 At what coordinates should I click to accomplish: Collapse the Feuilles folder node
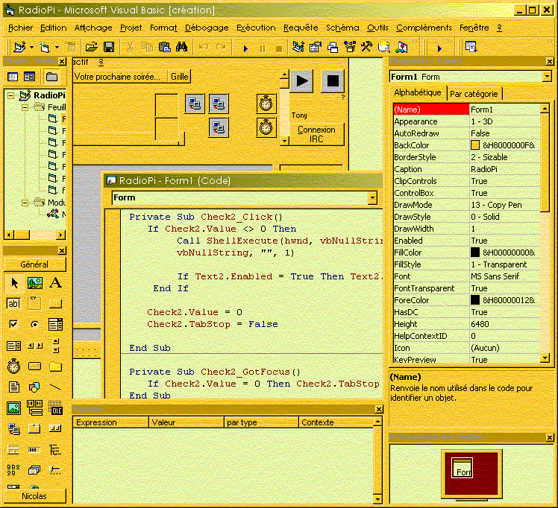[25, 107]
